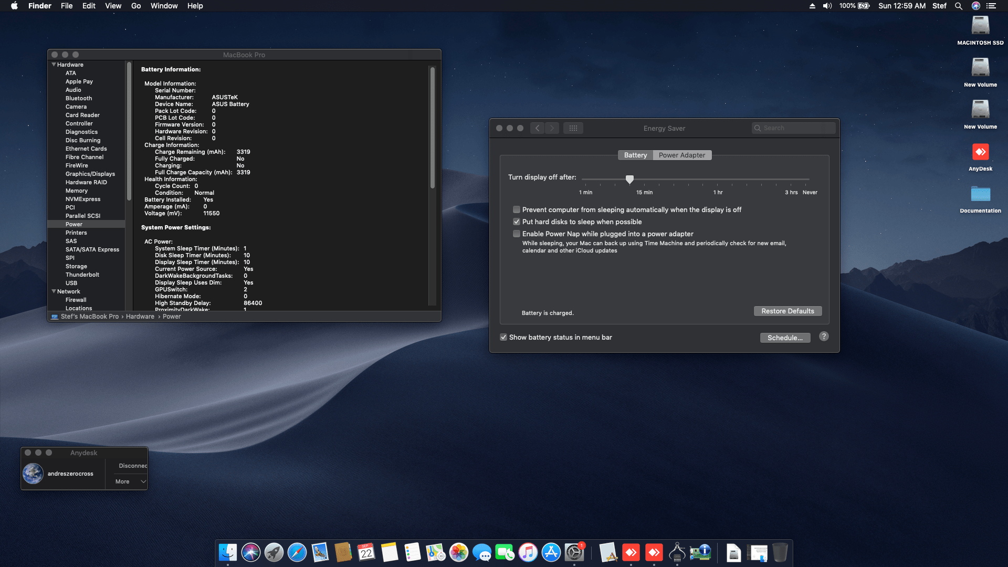Enable Prevent computer from sleeping automatically checkbox

point(517,209)
